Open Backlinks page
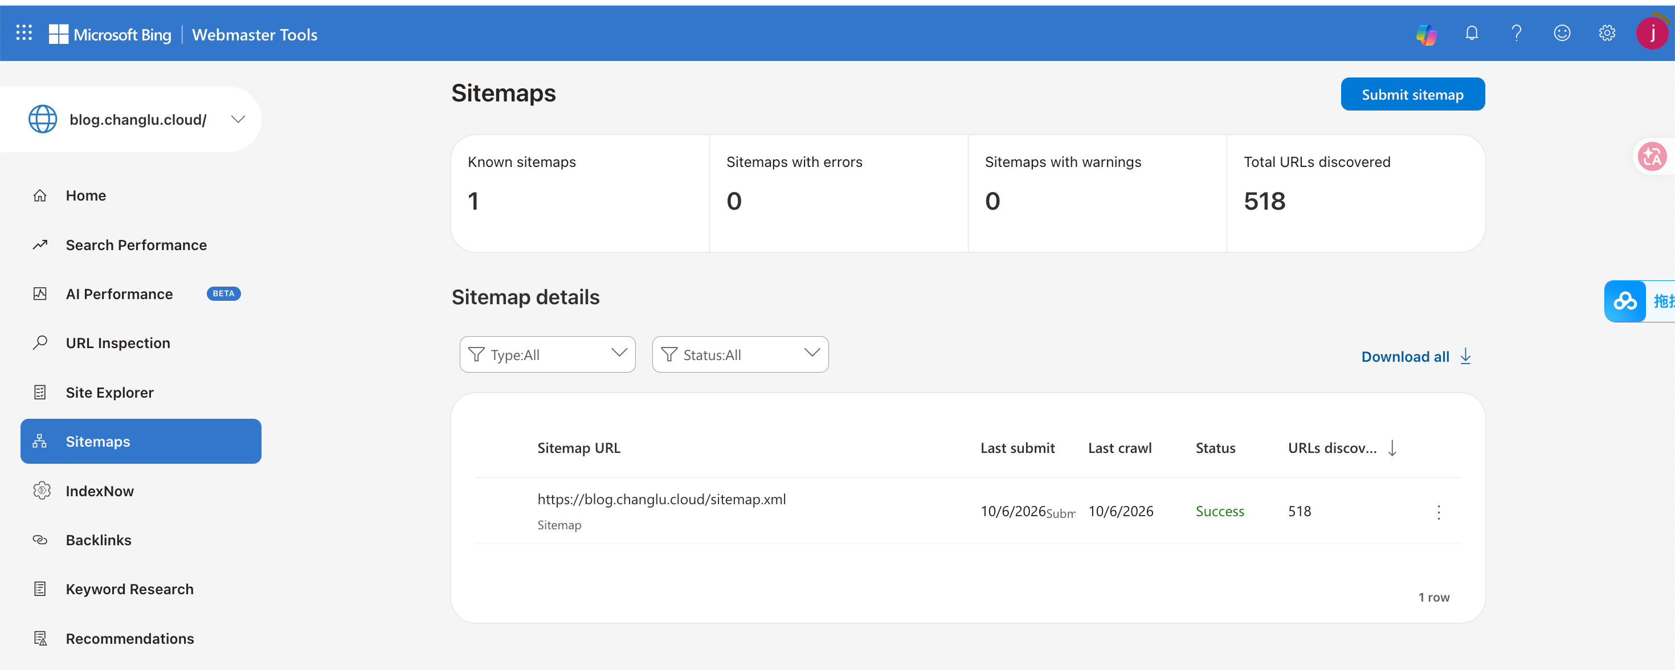1675x670 pixels. (x=141, y=540)
